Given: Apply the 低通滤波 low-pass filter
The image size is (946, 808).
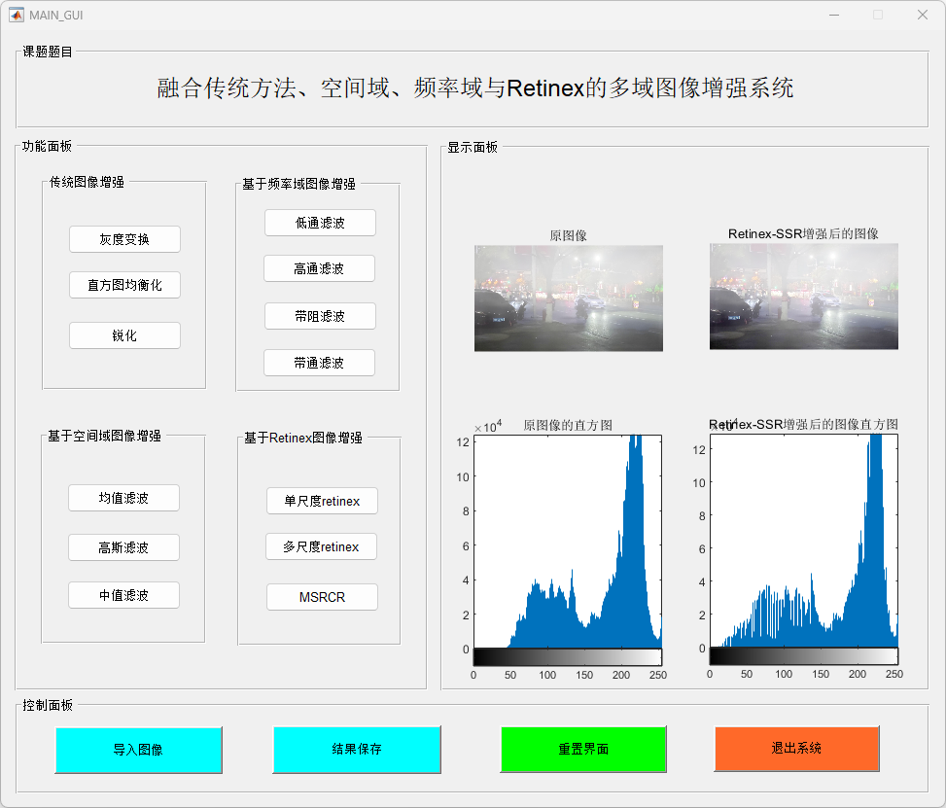Looking at the screenshot, I should [320, 223].
